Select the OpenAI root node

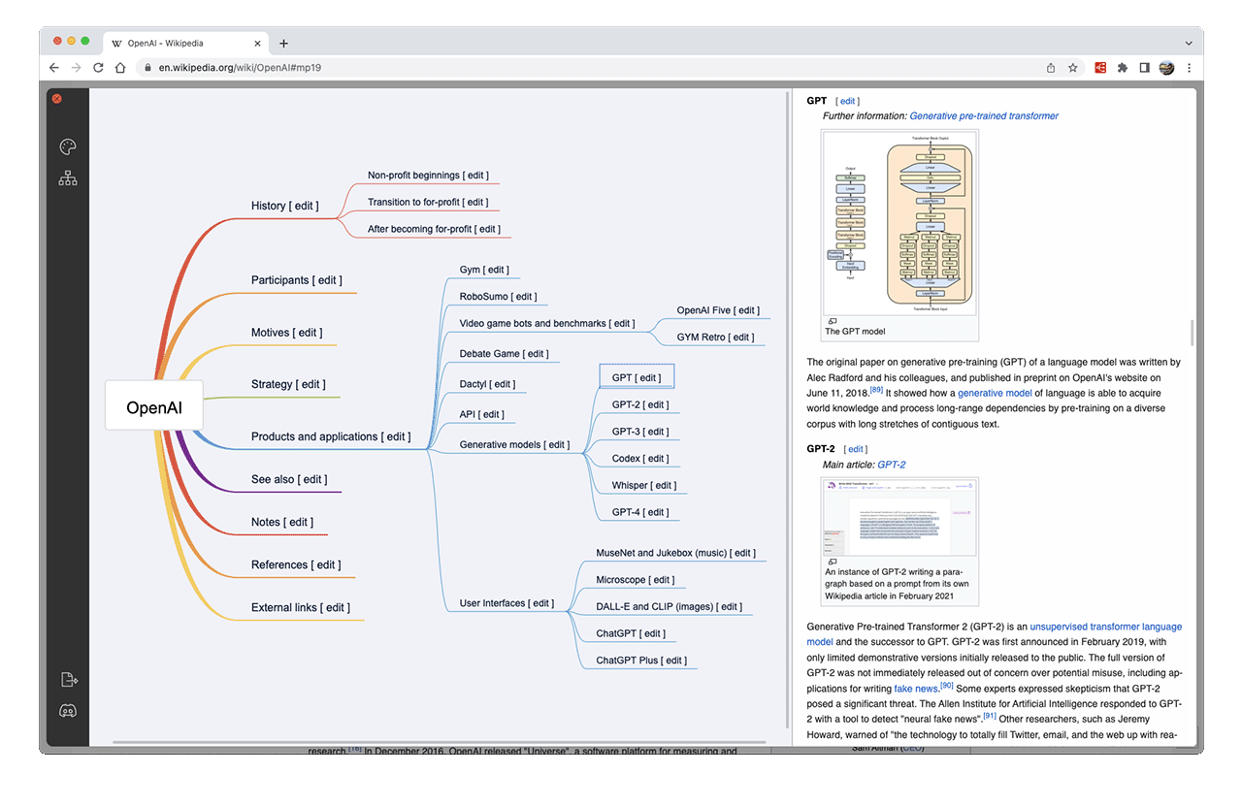coord(154,407)
